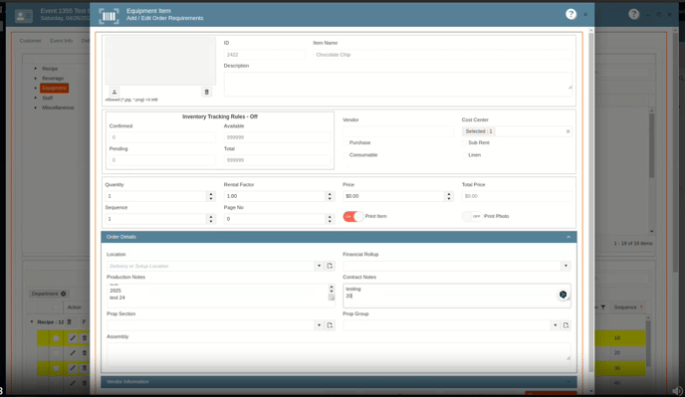Tick the select-all checkbox in grid header
685x397 pixels.
click(56, 307)
